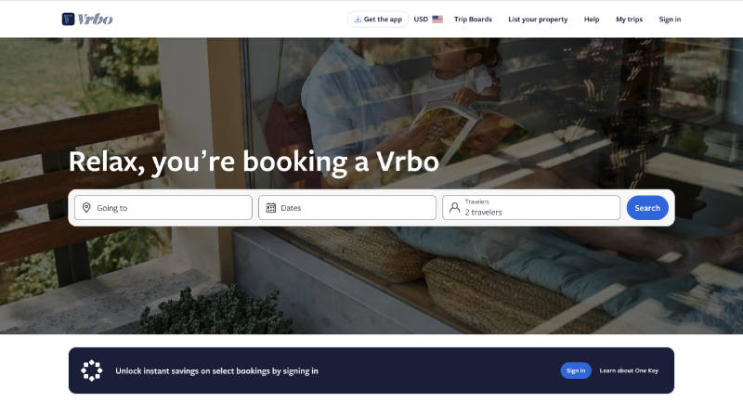Click the Vrbo wordmark text
The height and width of the screenshot is (402, 743).
click(x=96, y=19)
